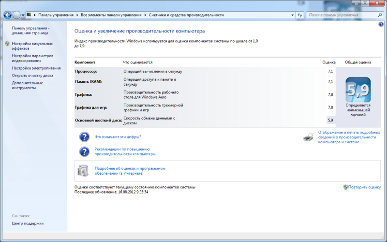Image resolution: width=387 pixels, height=242 pixels.
Task: Click the 5,9 overall score badge
Action: (358, 90)
